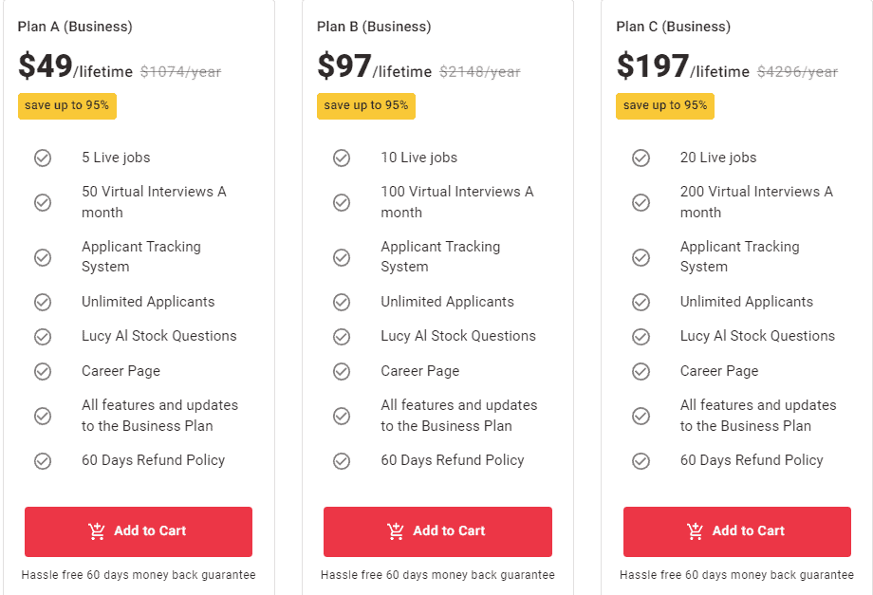Click Plan B 'Hassle free 60 days' guarantee text

click(437, 575)
